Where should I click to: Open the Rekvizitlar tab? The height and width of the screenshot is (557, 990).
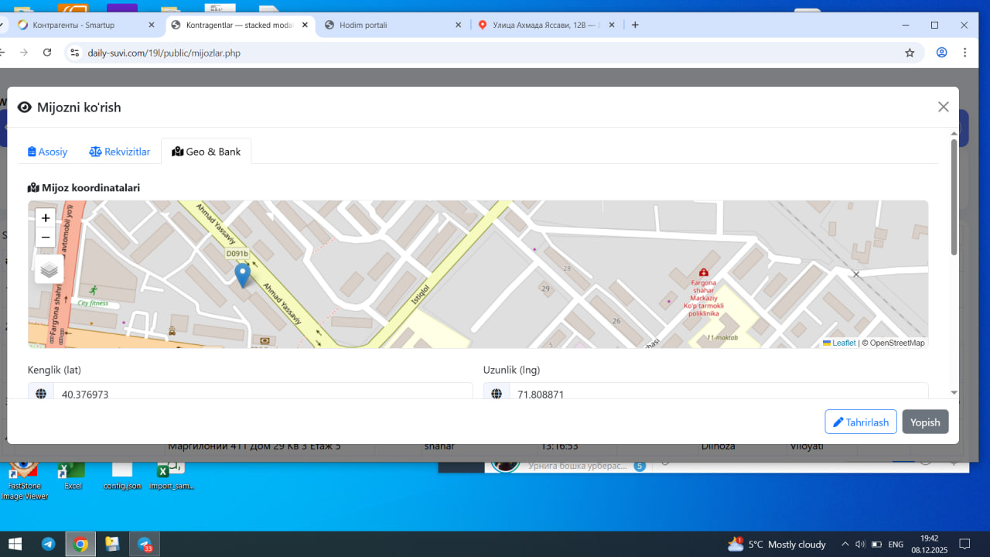pos(120,152)
